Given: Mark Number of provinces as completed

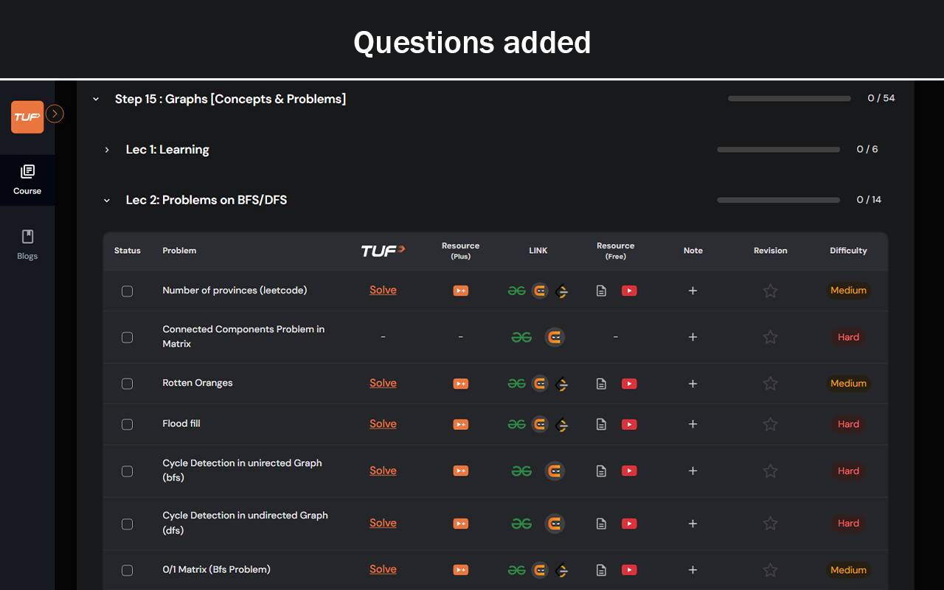Looking at the screenshot, I should [x=127, y=291].
